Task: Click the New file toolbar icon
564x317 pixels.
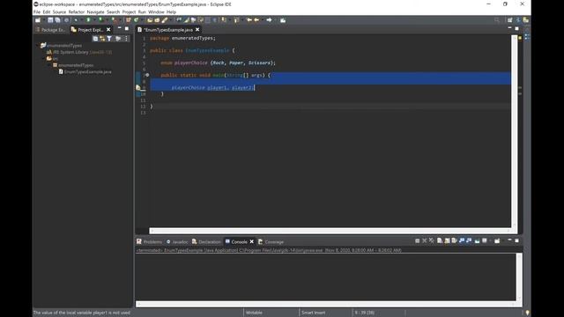Action: pyautogui.click(x=37, y=20)
